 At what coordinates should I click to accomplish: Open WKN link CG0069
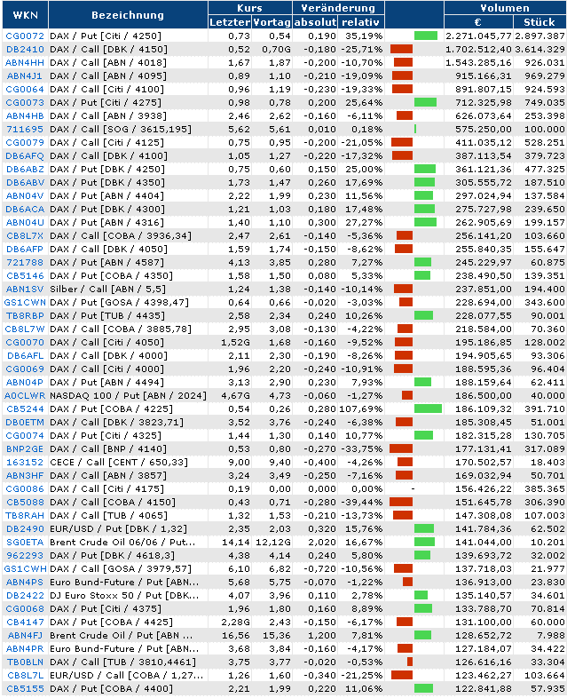click(25, 369)
